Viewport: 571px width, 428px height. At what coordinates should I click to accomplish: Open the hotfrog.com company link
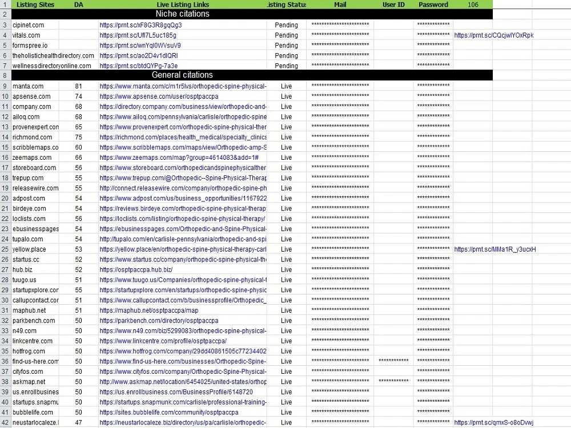[x=183, y=351]
